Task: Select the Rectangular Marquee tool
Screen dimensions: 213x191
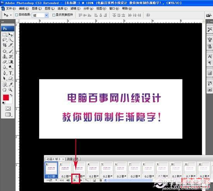Action: 5,34
